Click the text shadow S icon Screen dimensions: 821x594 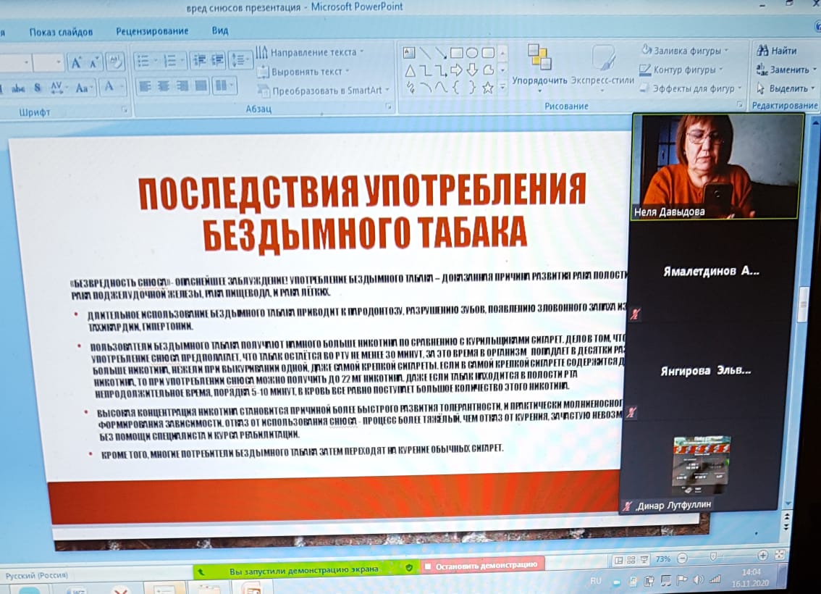click(37, 88)
